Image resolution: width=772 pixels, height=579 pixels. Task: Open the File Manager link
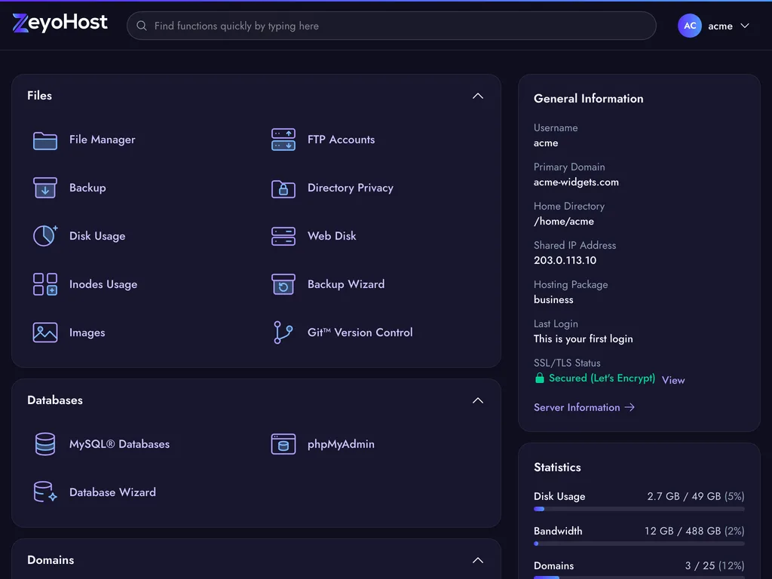tap(102, 139)
